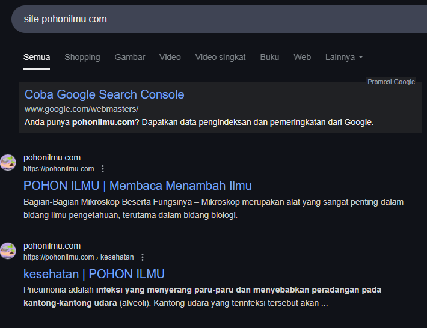427x328 pixels.
Task: Switch to the Shopping tab
Action: pyautogui.click(x=82, y=58)
